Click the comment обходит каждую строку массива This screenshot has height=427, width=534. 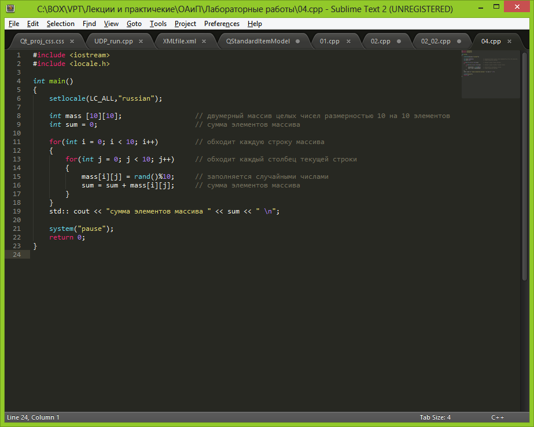pyautogui.click(x=260, y=142)
